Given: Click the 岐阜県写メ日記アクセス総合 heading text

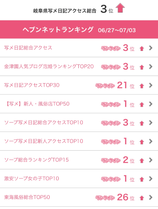Looking at the screenshot, I should [x=65, y=11].
